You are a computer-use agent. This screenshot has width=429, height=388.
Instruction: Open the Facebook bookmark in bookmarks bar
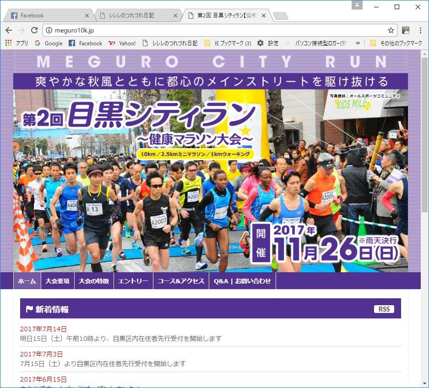coord(85,43)
